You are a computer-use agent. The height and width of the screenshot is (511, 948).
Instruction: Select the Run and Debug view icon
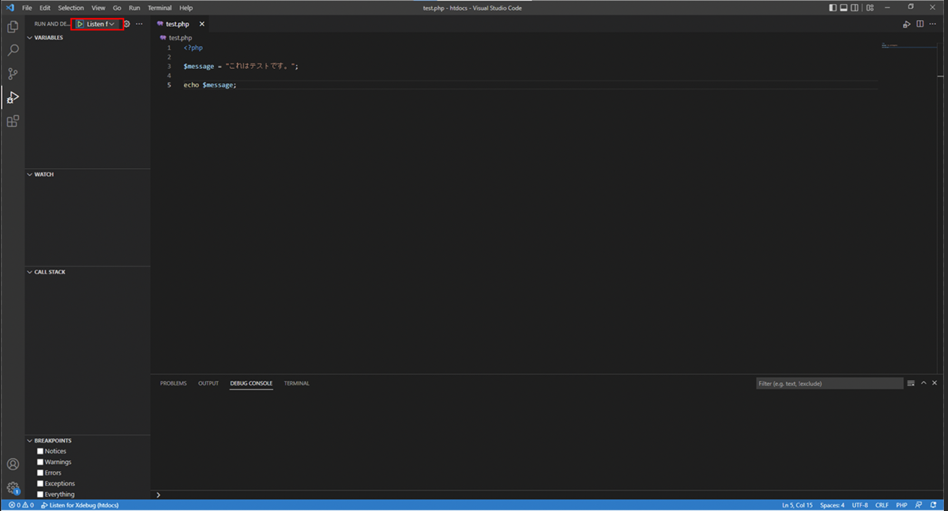pos(12,98)
